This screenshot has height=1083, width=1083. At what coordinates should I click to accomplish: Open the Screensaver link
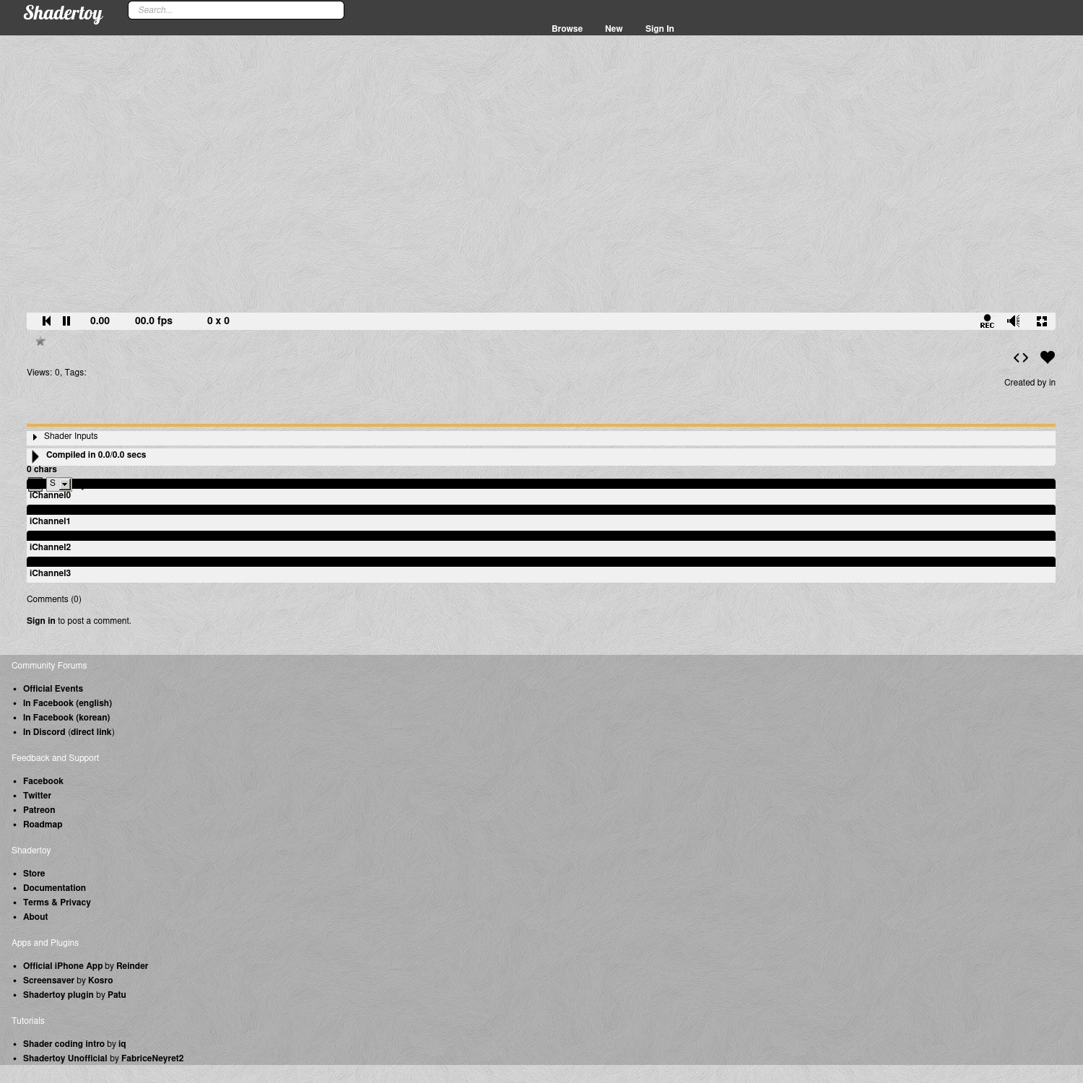point(48,980)
